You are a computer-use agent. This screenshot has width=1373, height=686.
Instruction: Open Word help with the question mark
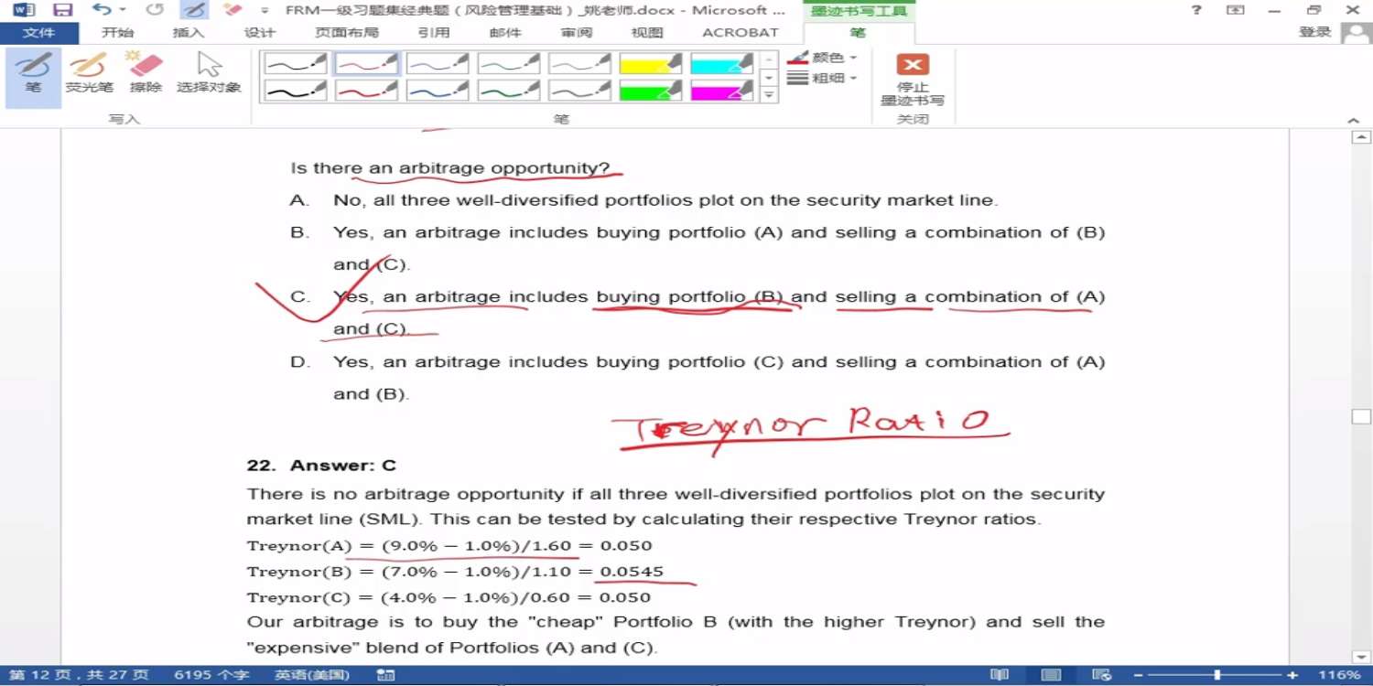pos(1196,10)
